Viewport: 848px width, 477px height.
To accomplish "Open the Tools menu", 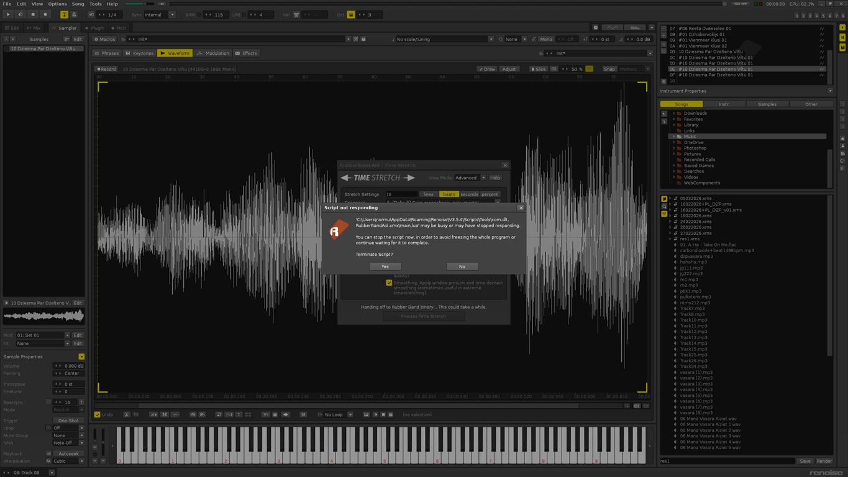I will tap(95, 4).
